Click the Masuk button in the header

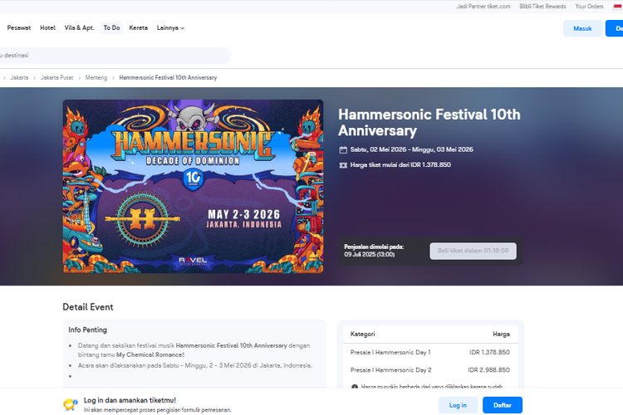coord(582,28)
